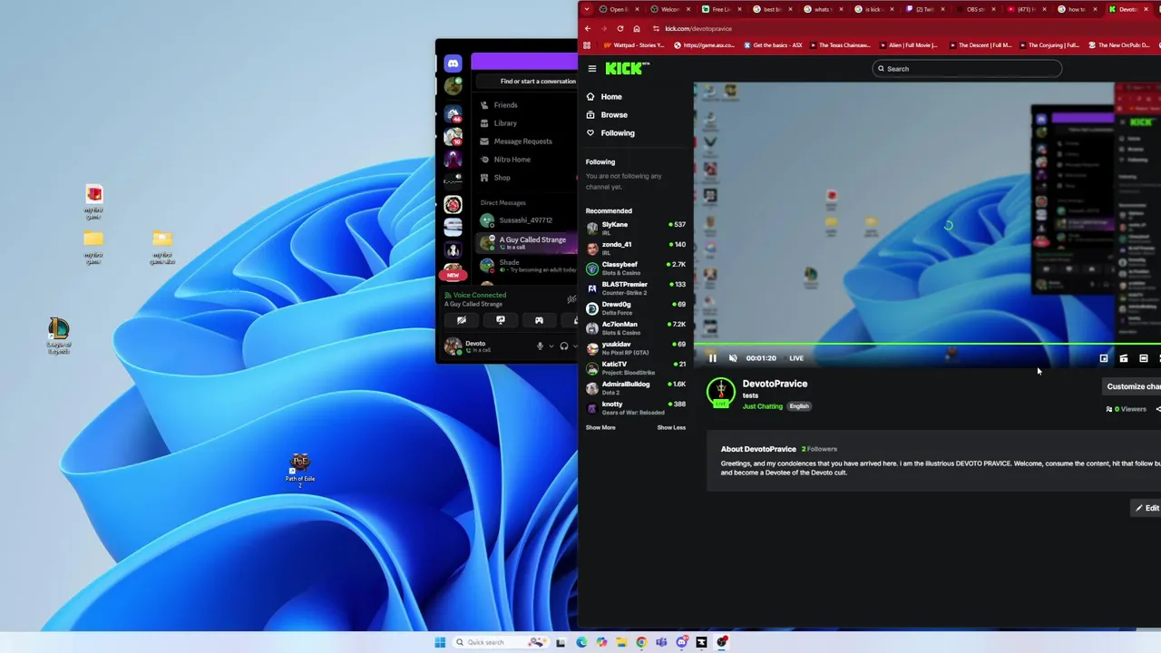
Task: Go back in Chrome browser
Action: coord(588,29)
